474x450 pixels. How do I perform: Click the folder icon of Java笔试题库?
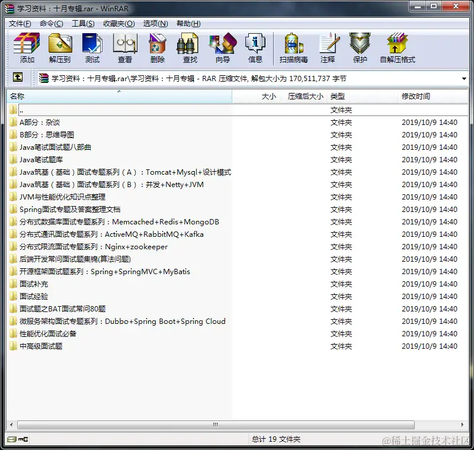[x=12, y=159]
